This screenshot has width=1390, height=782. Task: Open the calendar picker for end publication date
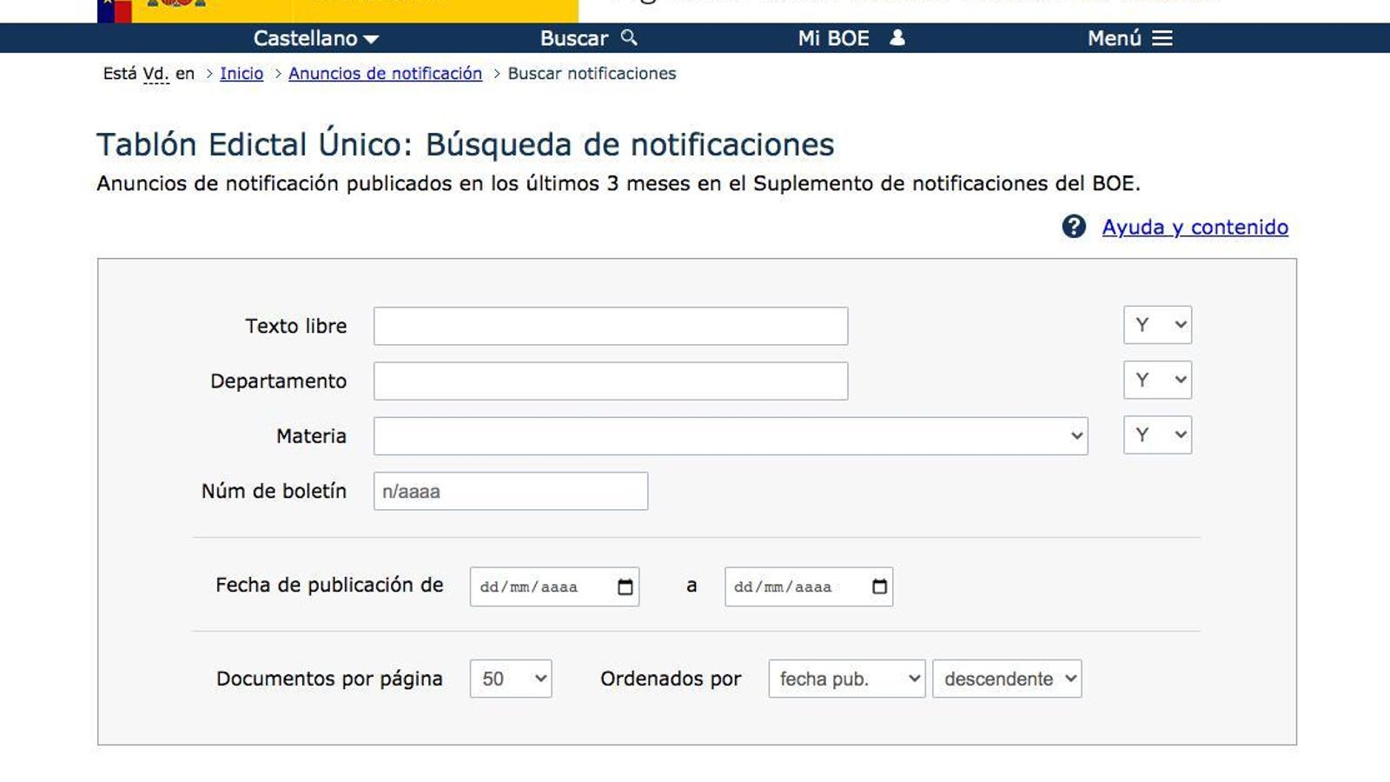(877, 586)
